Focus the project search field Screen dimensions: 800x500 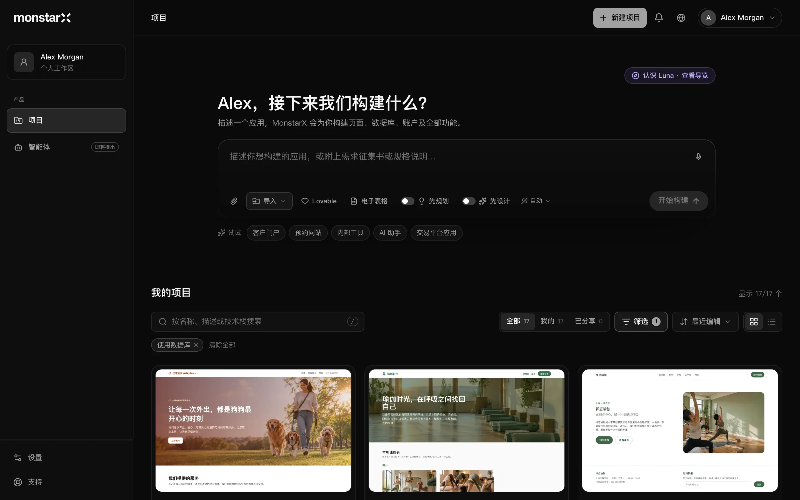[x=257, y=321]
